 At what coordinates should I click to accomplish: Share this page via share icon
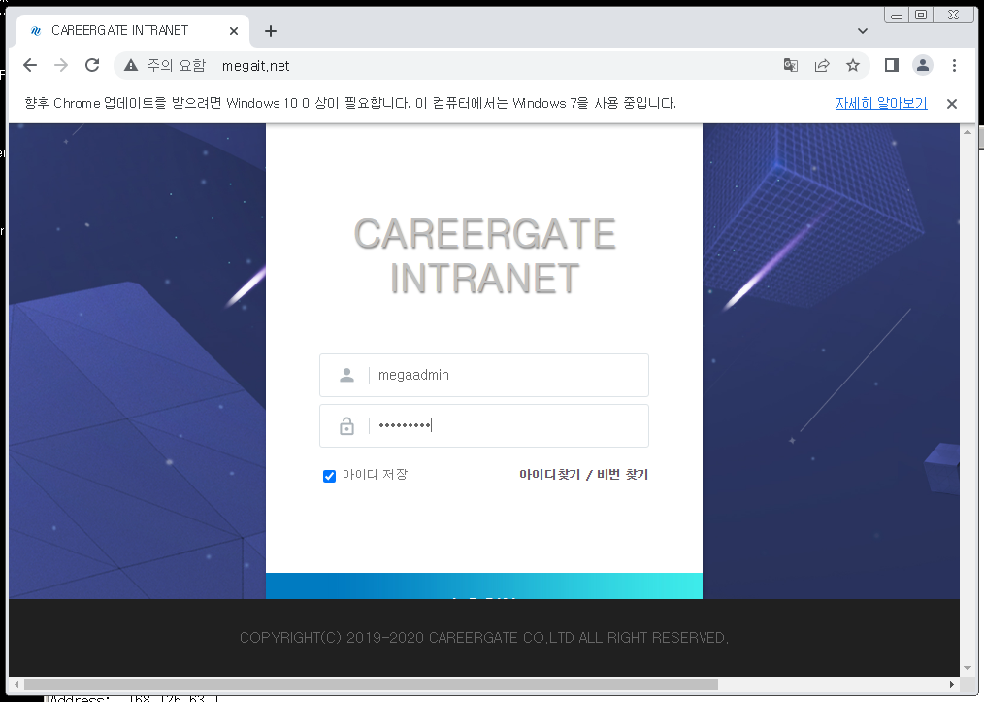pos(822,65)
